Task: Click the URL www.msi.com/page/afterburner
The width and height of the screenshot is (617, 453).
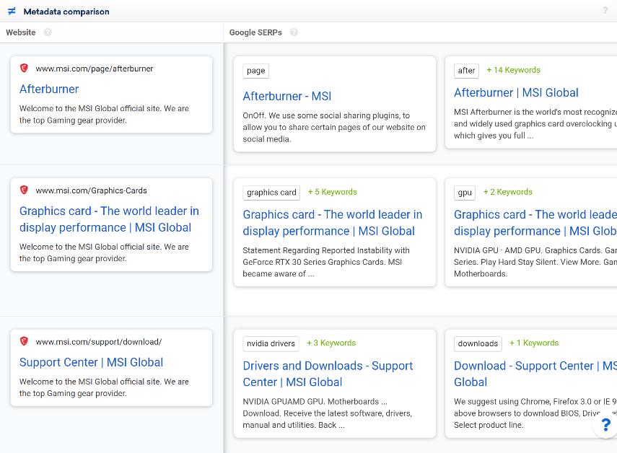Action: pyautogui.click(x=92, y=68)
